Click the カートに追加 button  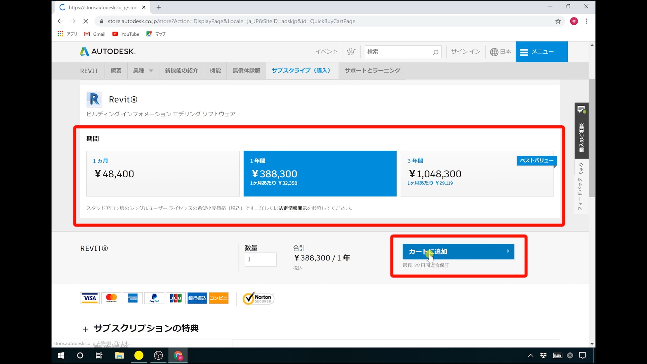(458, 251)
